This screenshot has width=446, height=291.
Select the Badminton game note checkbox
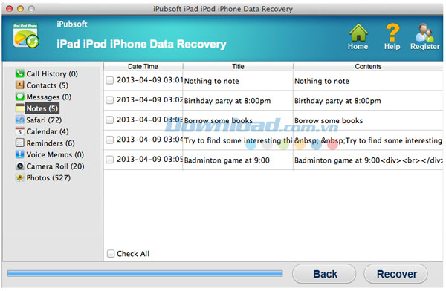click(x=109, y=160)
